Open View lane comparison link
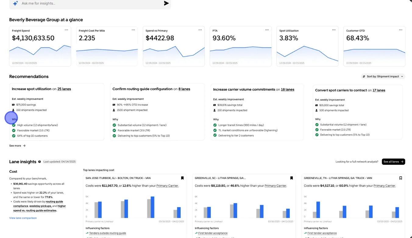The width and height of the screenshot is (412, 238). (x=23, y=218)
